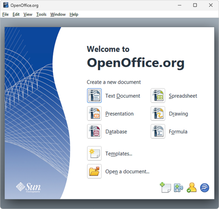This screenshot has height=209, width=219.
Task: Click the Drawing label
Action: click(178, 114)
